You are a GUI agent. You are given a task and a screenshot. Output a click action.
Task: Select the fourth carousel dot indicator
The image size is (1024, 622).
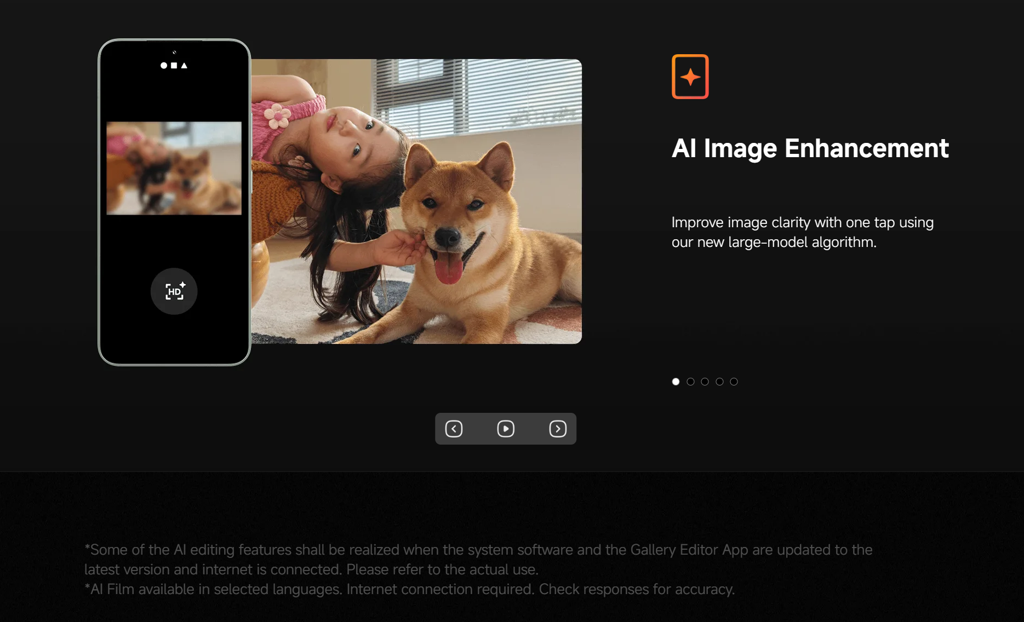[719, 382]
